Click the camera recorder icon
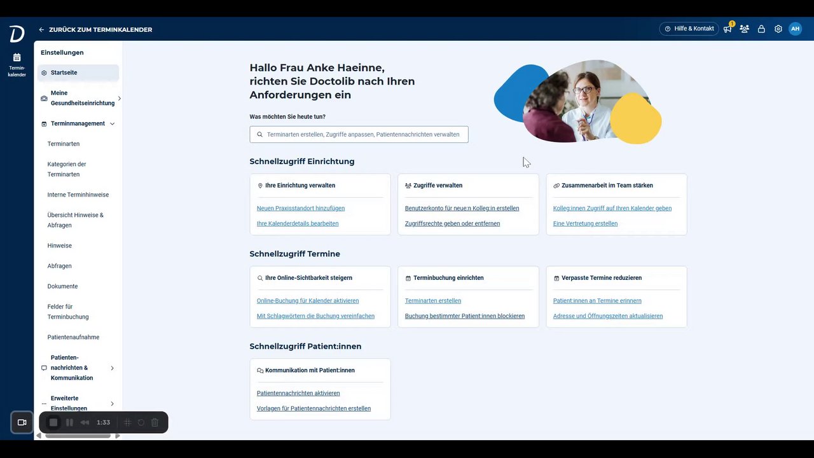Image resolution: width=814 pixels, height=458 pixels. (22, 422)
